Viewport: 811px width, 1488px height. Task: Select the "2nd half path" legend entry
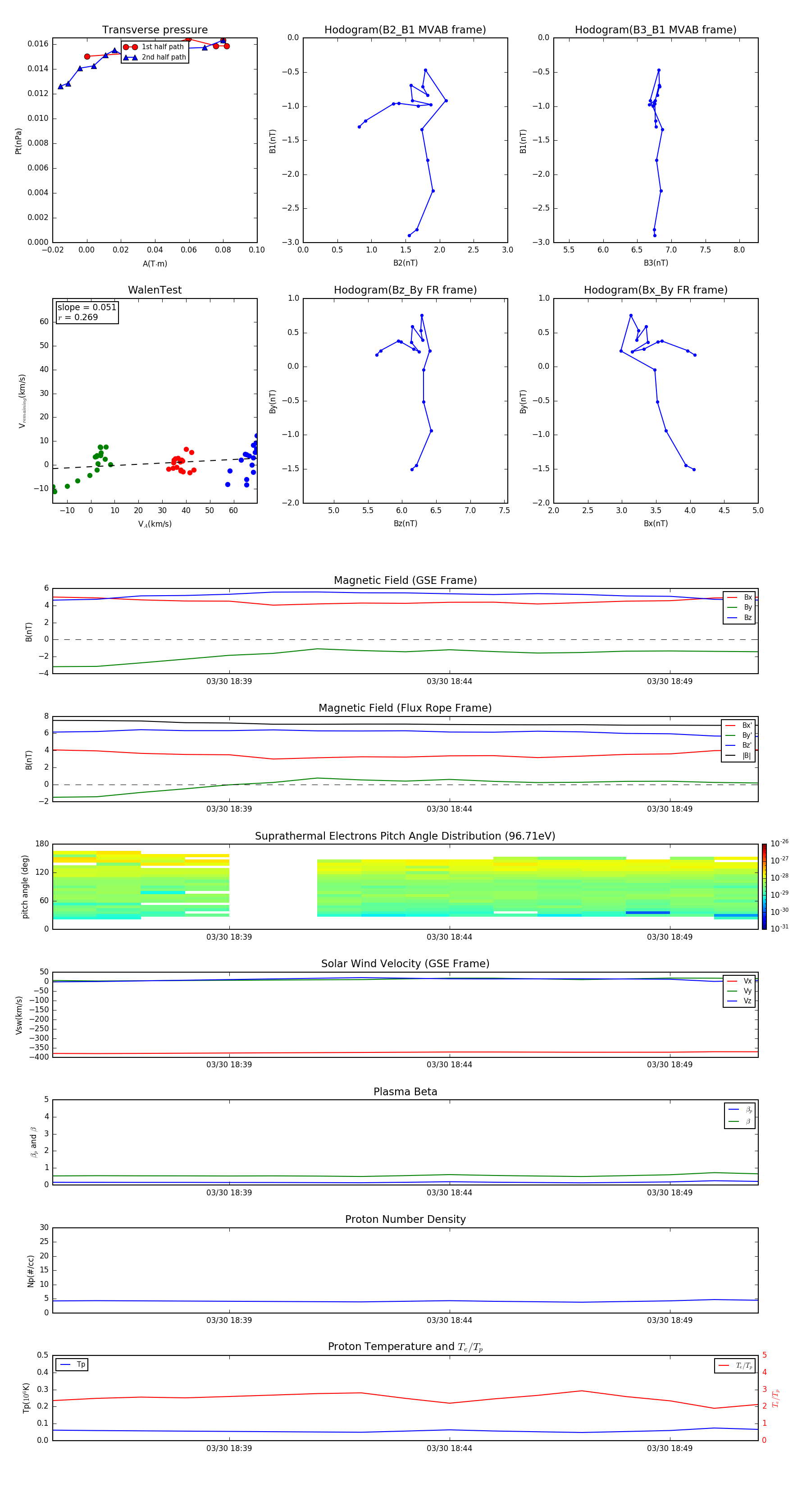(154, 57)
